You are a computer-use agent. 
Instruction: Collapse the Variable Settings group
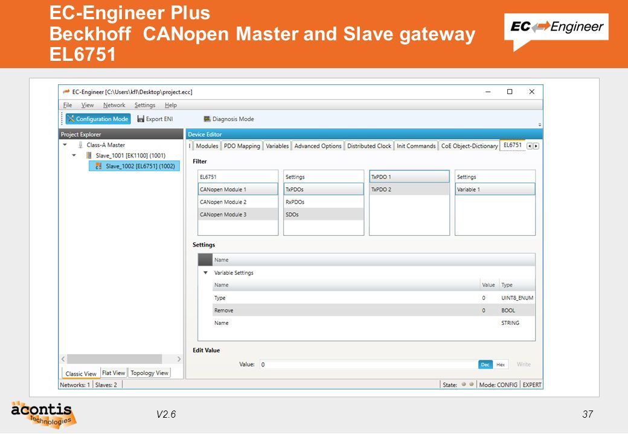click(205, 272)
